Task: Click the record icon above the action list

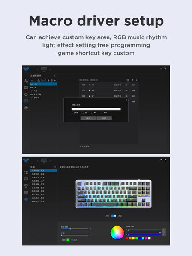Action: (128, 80)
